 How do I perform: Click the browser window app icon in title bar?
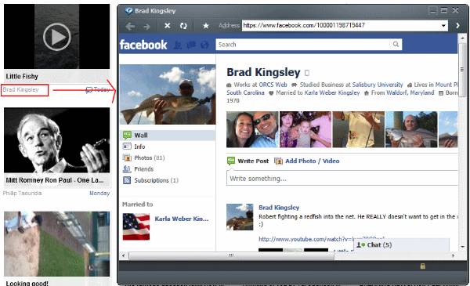coord(129,11)
